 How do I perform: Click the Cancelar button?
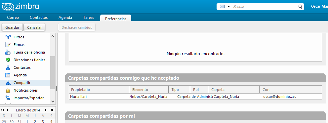pyautogui.click(x=34, y=27)
